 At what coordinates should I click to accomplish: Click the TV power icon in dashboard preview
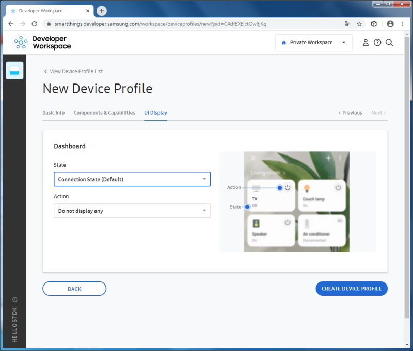(x=287, y=188)
